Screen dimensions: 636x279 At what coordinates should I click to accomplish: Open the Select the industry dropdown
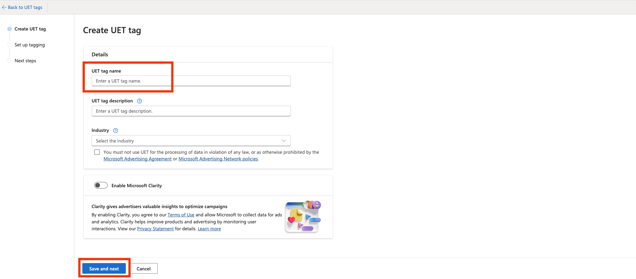191,141
